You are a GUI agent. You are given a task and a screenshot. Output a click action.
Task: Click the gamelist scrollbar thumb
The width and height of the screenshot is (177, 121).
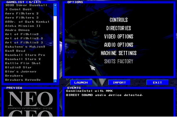(55, 11)
